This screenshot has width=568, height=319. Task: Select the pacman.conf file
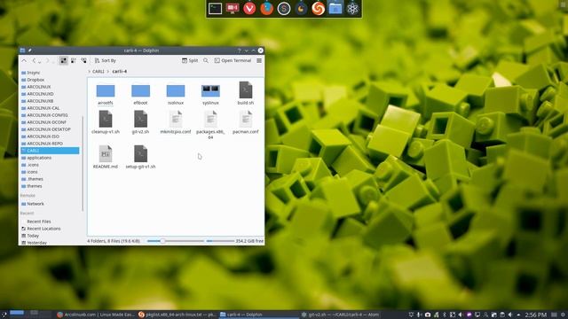[246, 122]
